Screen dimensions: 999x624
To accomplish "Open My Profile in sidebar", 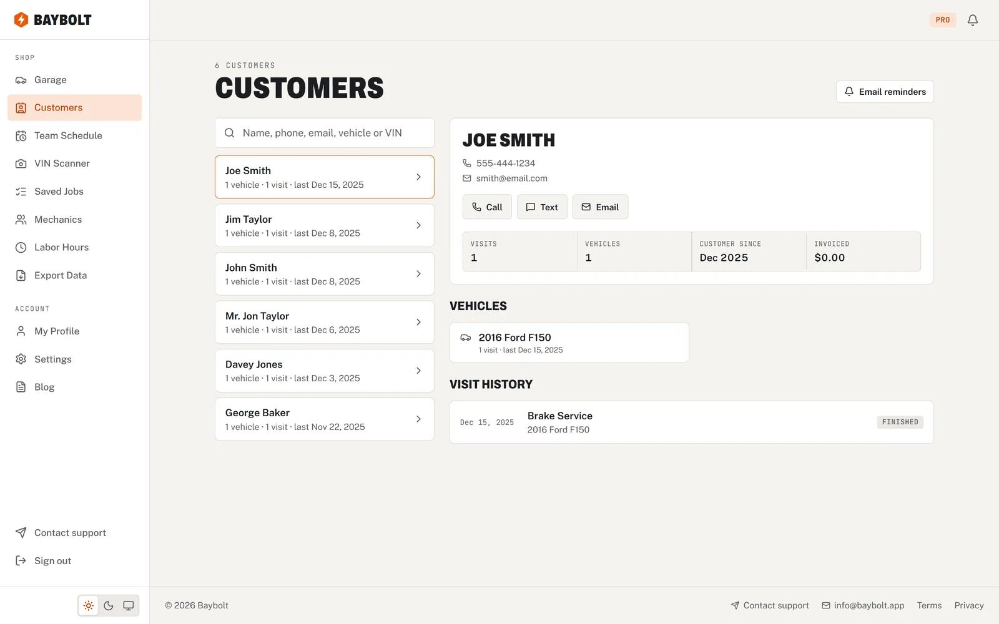I will coord(75,331).
